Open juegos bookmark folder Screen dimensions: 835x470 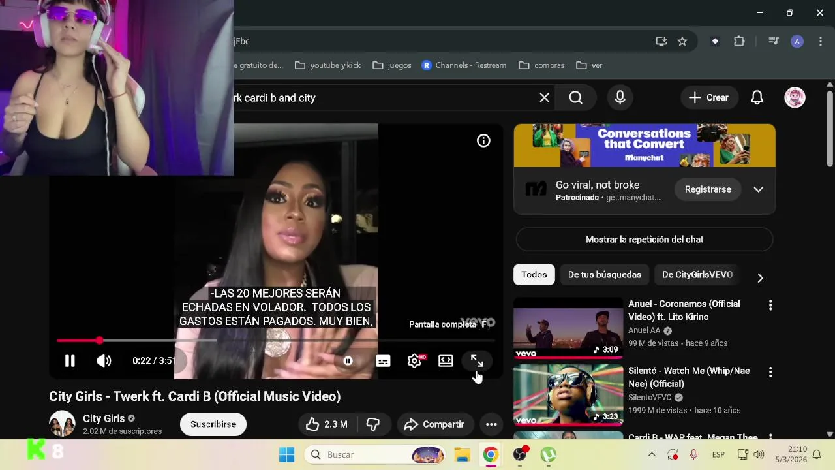pos(392,65)
